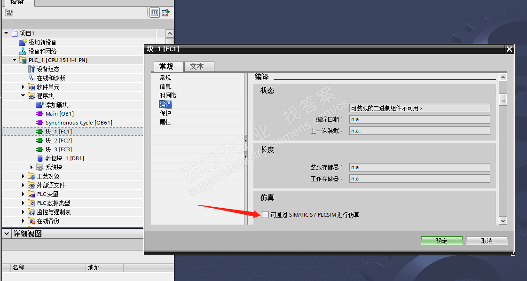Click the 设备和网络 network icon

(x=23, y=51)
